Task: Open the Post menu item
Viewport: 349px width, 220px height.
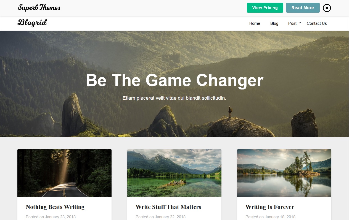Action: tap(292, 23)
